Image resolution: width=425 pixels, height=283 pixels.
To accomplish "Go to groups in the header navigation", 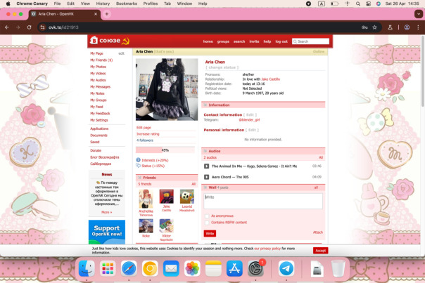I will 223,41.
